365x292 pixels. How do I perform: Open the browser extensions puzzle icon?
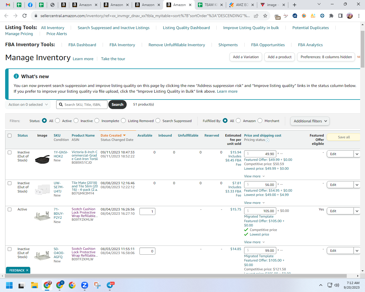tap(331, 16)
